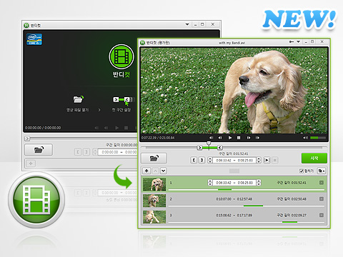Click the playhead pointer on the timeline
This screenshot has width=343, height=257.
(x=209, y=143)
